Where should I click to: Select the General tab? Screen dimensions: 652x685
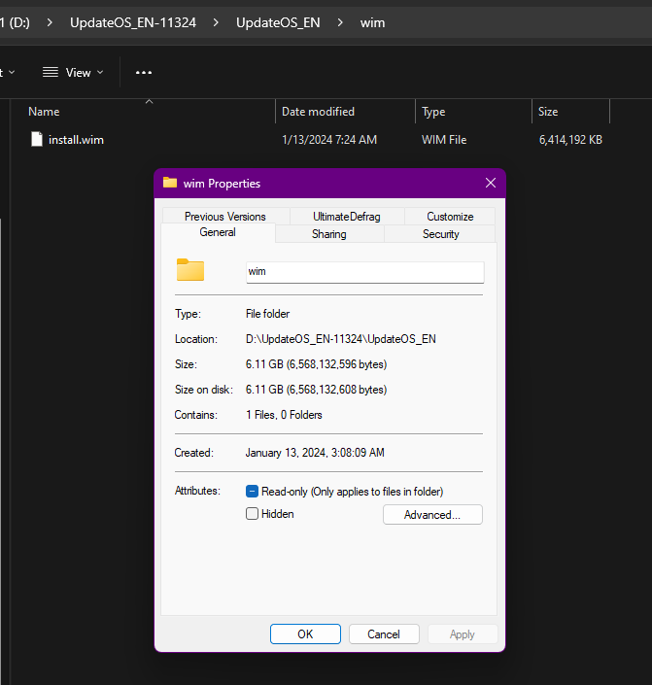218,232
